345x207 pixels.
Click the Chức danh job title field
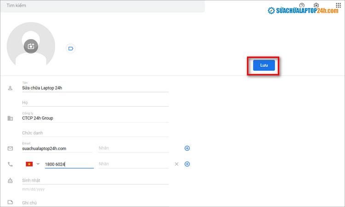(x=95, y=133)
